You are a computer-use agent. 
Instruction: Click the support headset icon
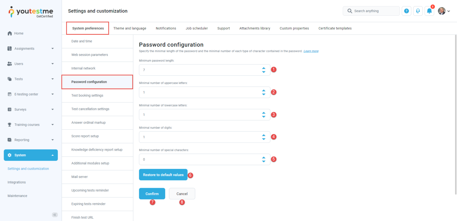pyautogui.click(x=418, y=11)
